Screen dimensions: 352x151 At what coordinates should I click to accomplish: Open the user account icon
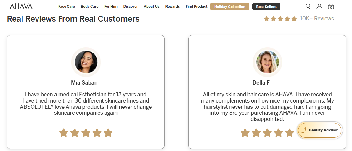(x=319, y=7)
